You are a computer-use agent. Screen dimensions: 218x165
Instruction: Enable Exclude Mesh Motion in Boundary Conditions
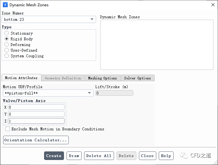pos(8,129)
